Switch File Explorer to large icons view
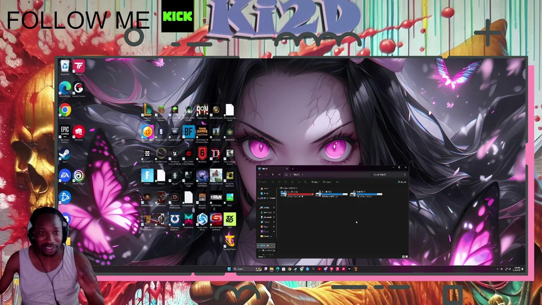 tap(406, 257)
